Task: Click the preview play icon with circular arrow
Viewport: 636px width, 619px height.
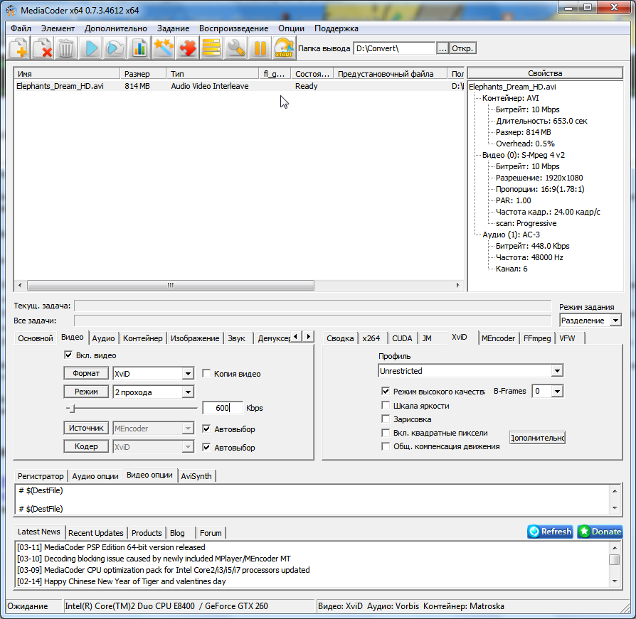Action: point(115,48)
